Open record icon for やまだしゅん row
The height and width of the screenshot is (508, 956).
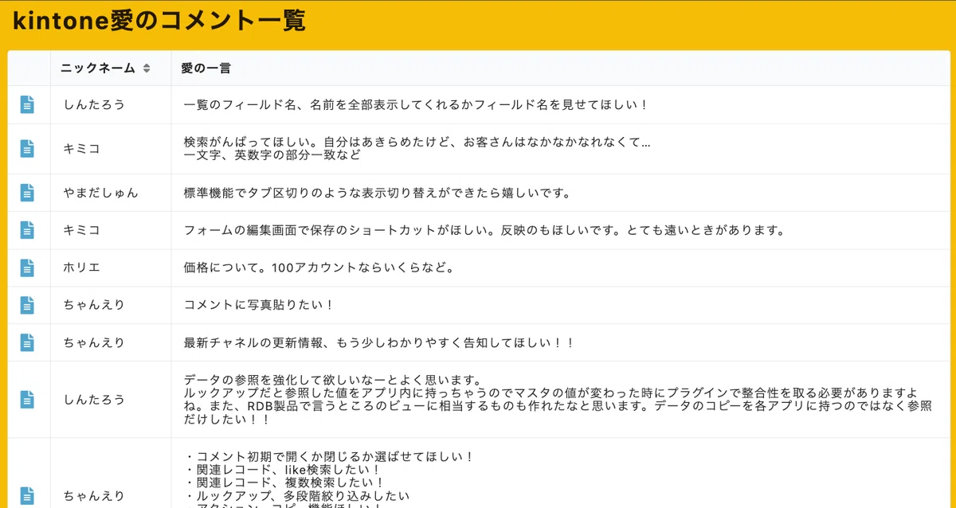coord(28,193)
